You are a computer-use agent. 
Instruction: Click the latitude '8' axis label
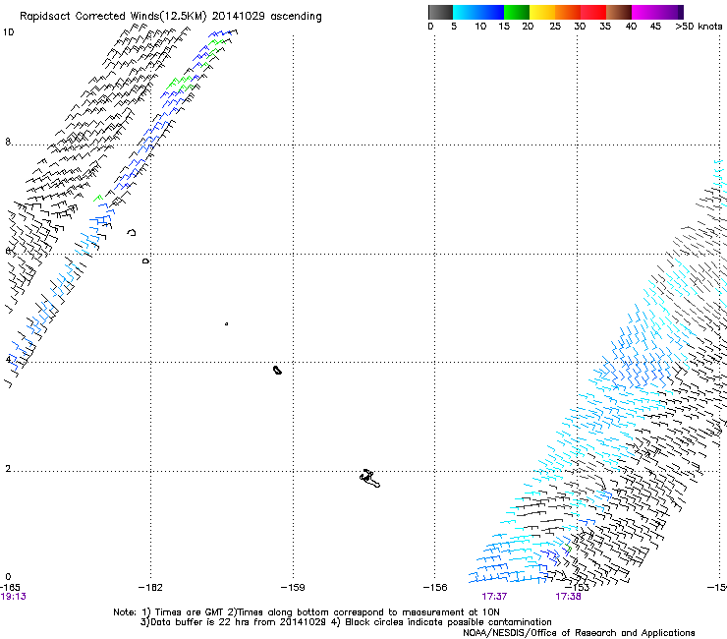pyautogui.click(x=8, y=142)
